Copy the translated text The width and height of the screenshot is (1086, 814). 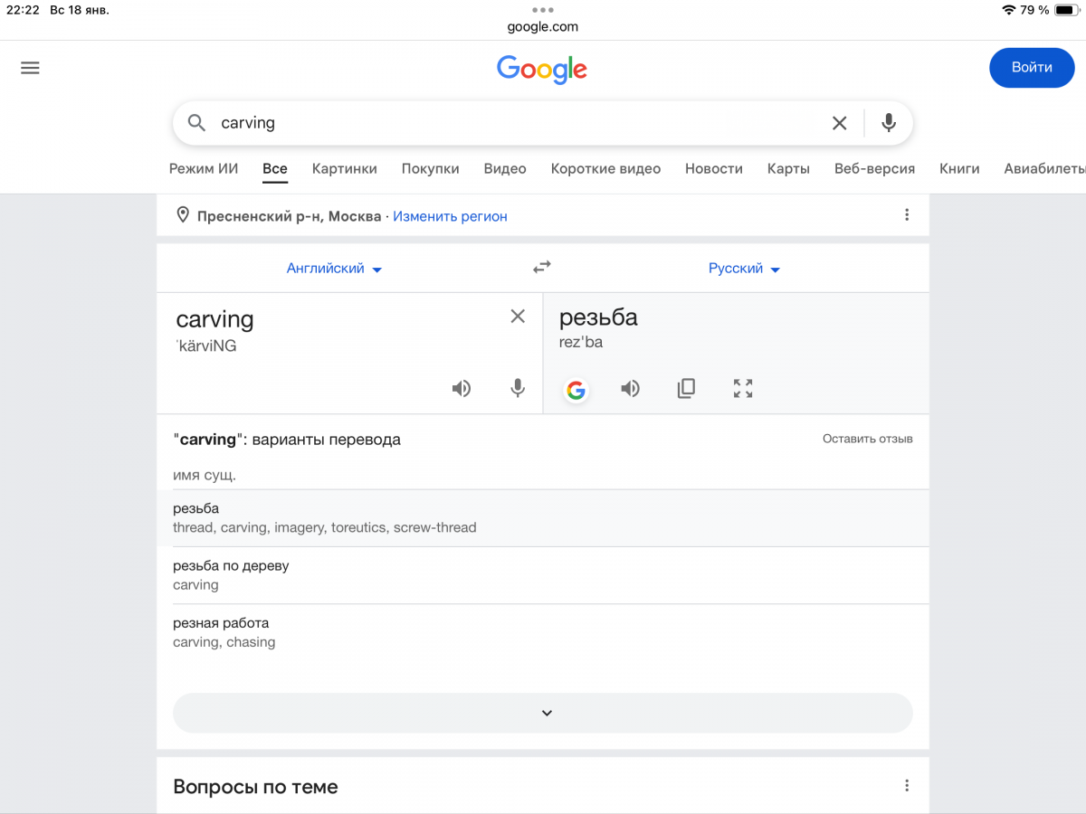686,389
